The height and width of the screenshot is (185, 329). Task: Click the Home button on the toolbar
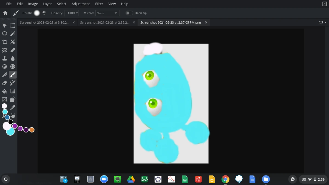[5, 13]
